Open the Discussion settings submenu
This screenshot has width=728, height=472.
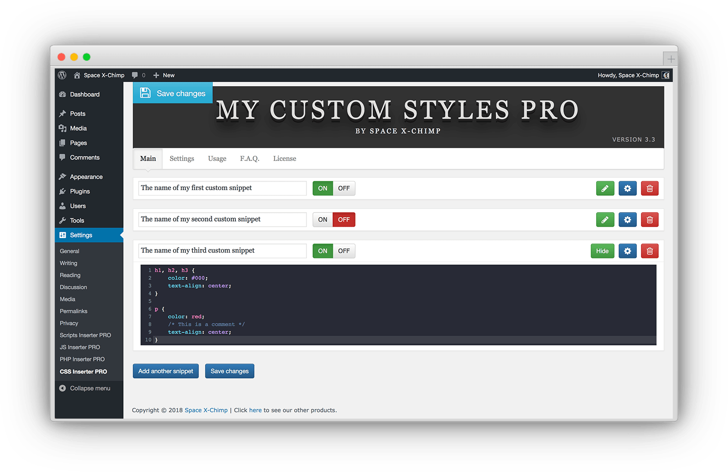click(x=73, y=287)
